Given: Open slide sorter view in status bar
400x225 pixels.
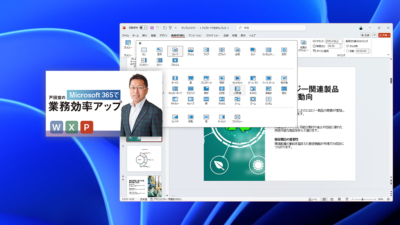Looking at the screenshot, I should [332, 199].
